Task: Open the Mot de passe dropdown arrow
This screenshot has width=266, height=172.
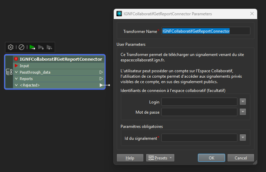Action: (x=243, y=112)
